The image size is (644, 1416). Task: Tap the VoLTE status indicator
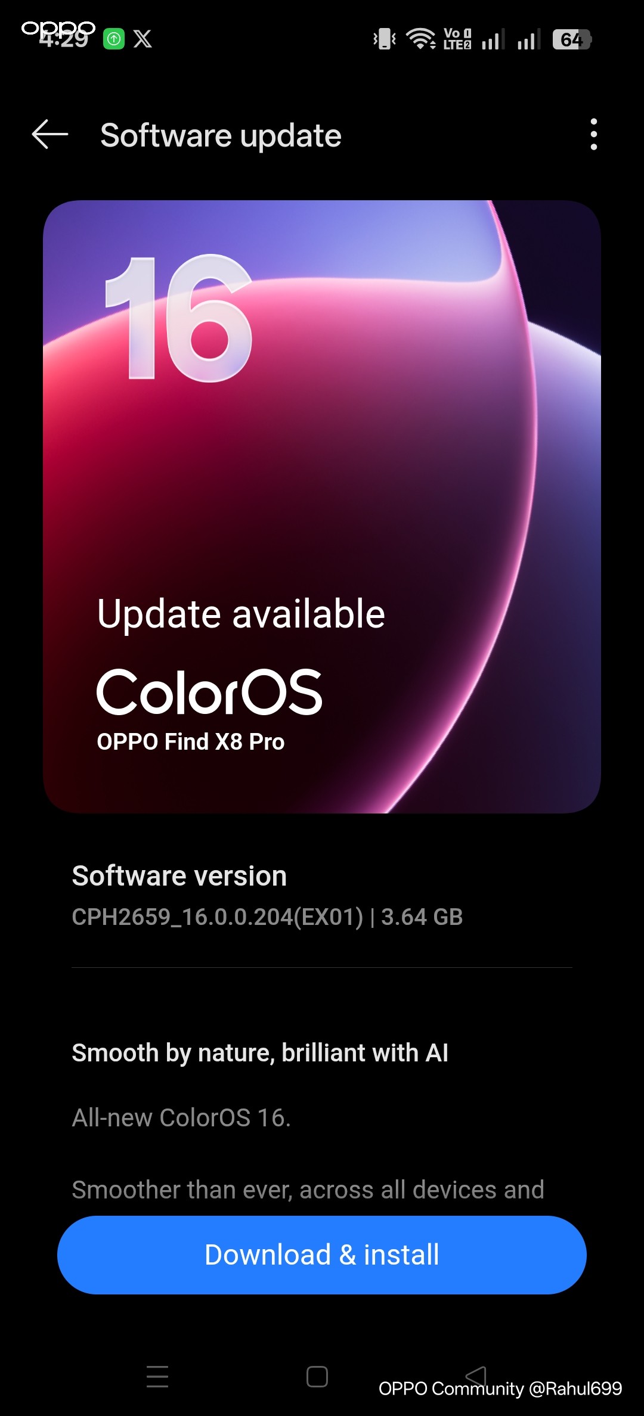(457, 39)
